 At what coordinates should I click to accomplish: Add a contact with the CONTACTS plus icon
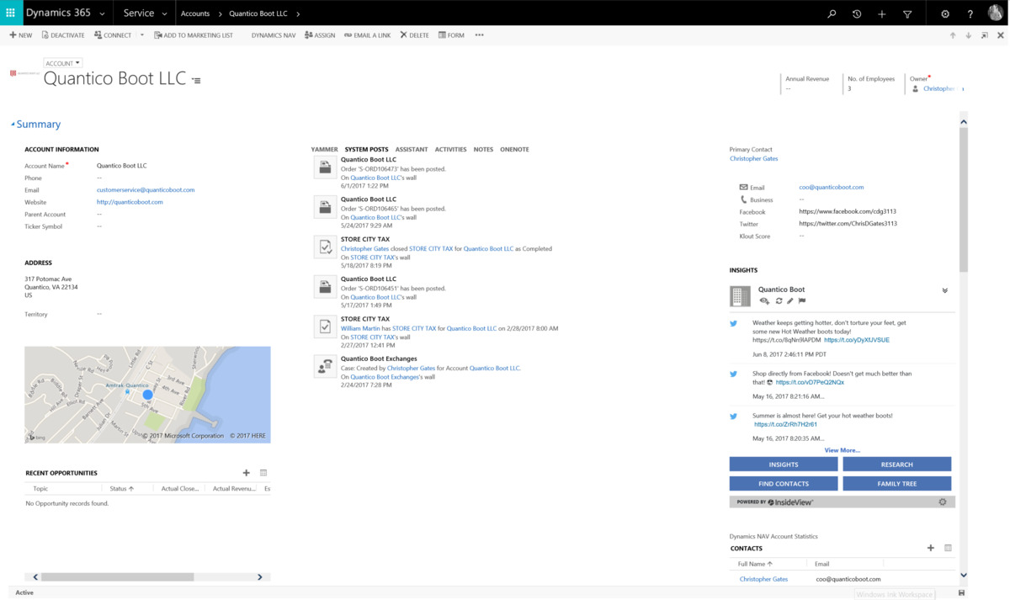pyautogui.click(x=931, y=548)
